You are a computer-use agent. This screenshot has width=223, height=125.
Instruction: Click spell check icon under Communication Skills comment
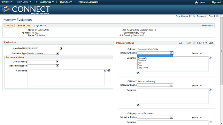(x=138, y=73)
